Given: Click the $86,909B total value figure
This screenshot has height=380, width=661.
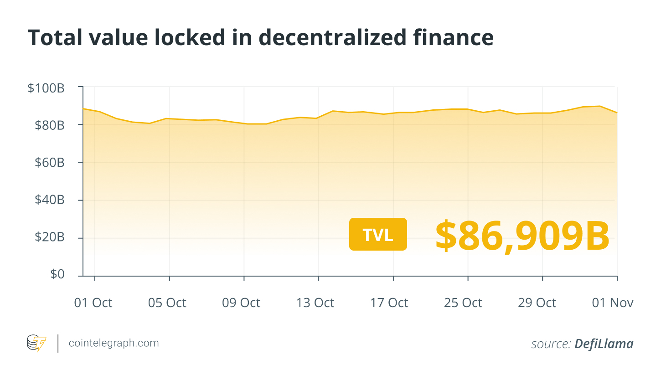Looking at the screenshot, I should click(522, 236).
